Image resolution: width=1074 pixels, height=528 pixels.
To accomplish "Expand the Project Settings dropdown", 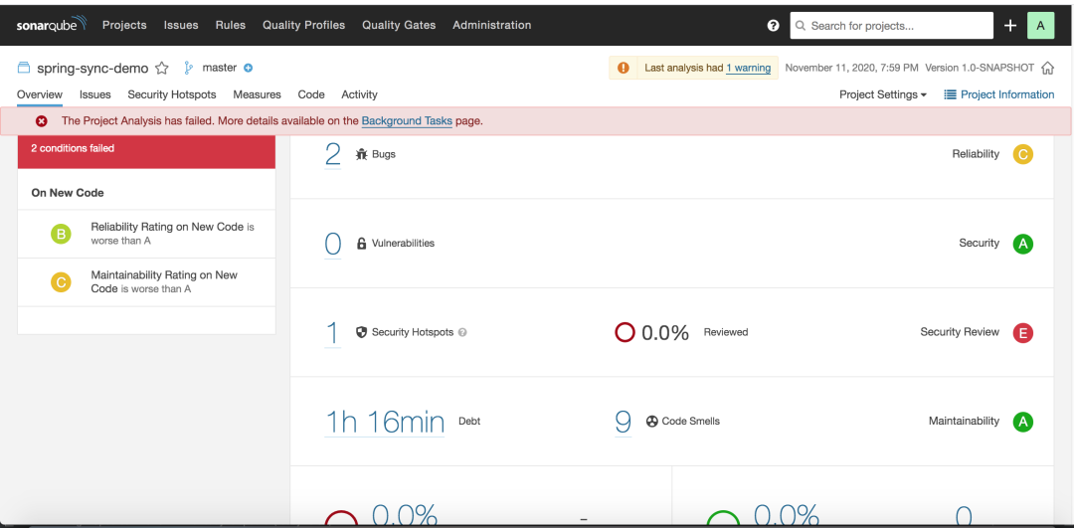I will click(882, 94).
